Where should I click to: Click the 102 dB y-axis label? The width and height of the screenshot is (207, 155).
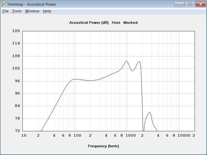click(x=16, y=68)
